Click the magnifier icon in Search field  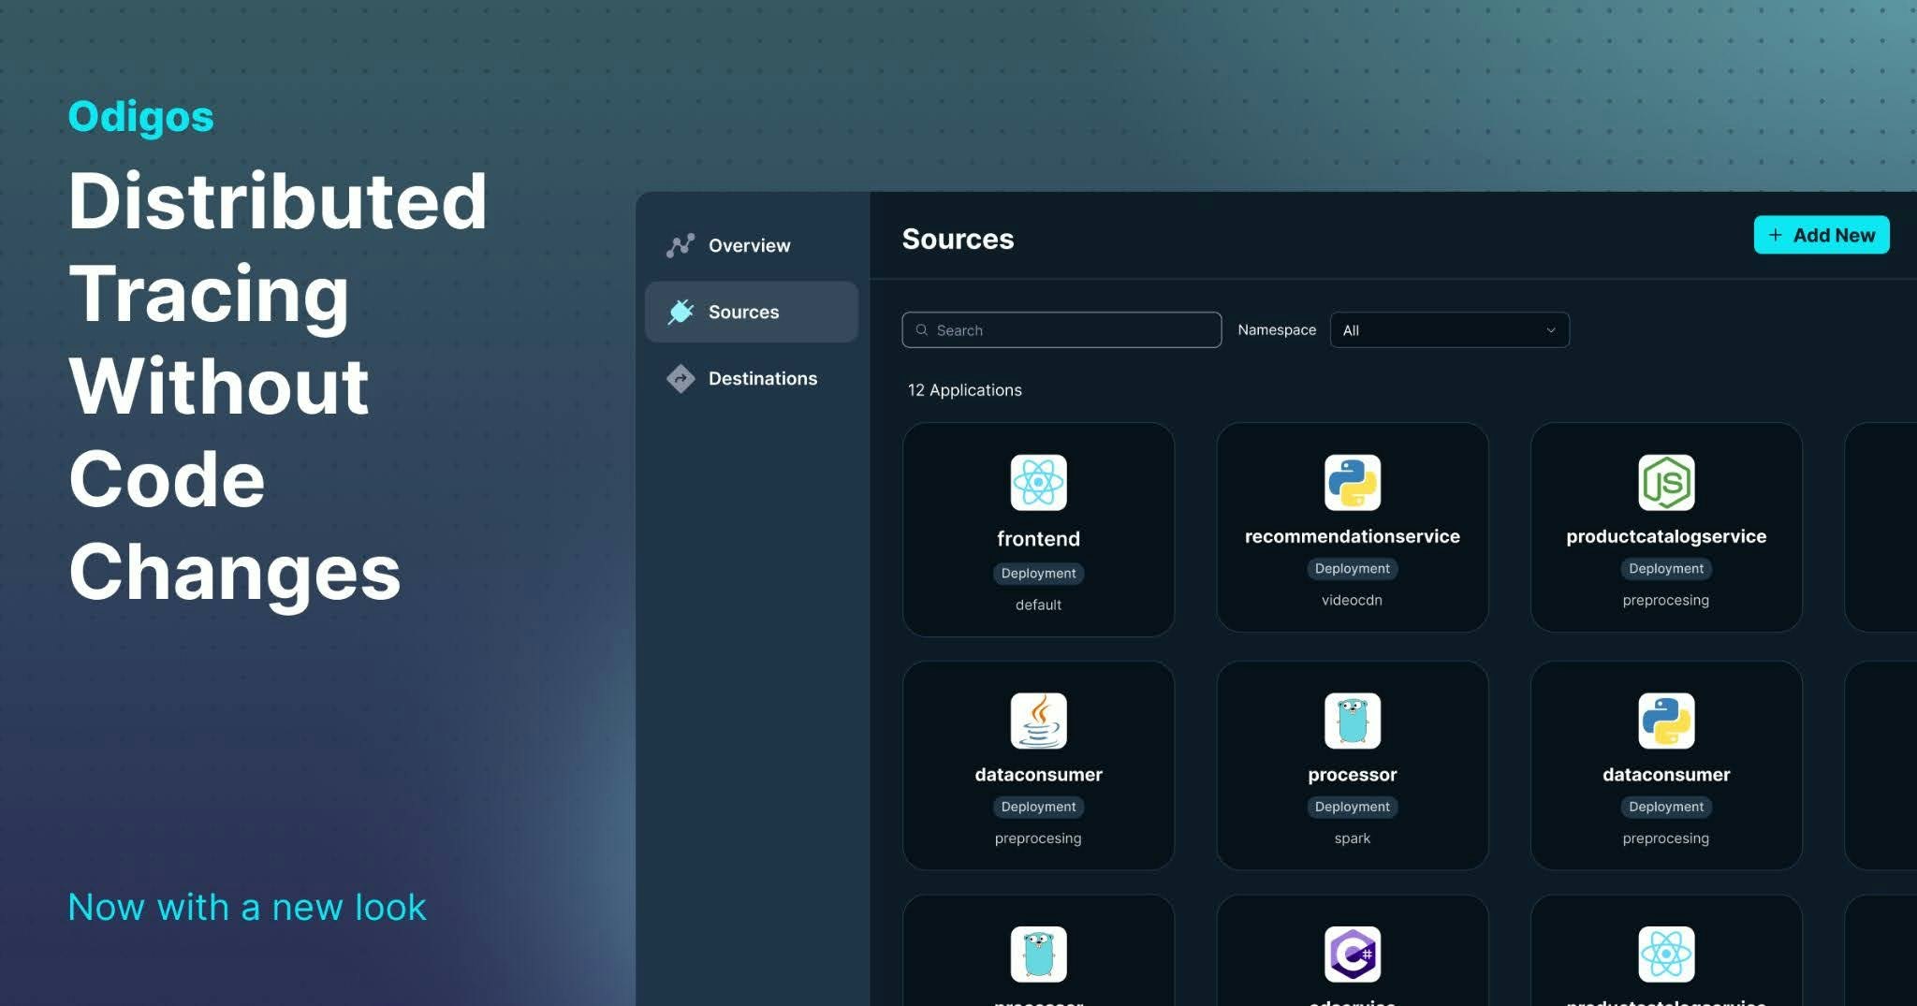(x=921, y=330)
